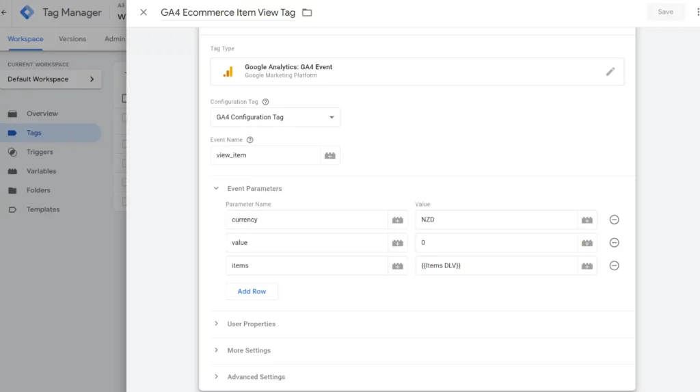Click the folder icon beside the tag name
The image size is (700, 392).
pyautogui.click(x=307, y=12)
